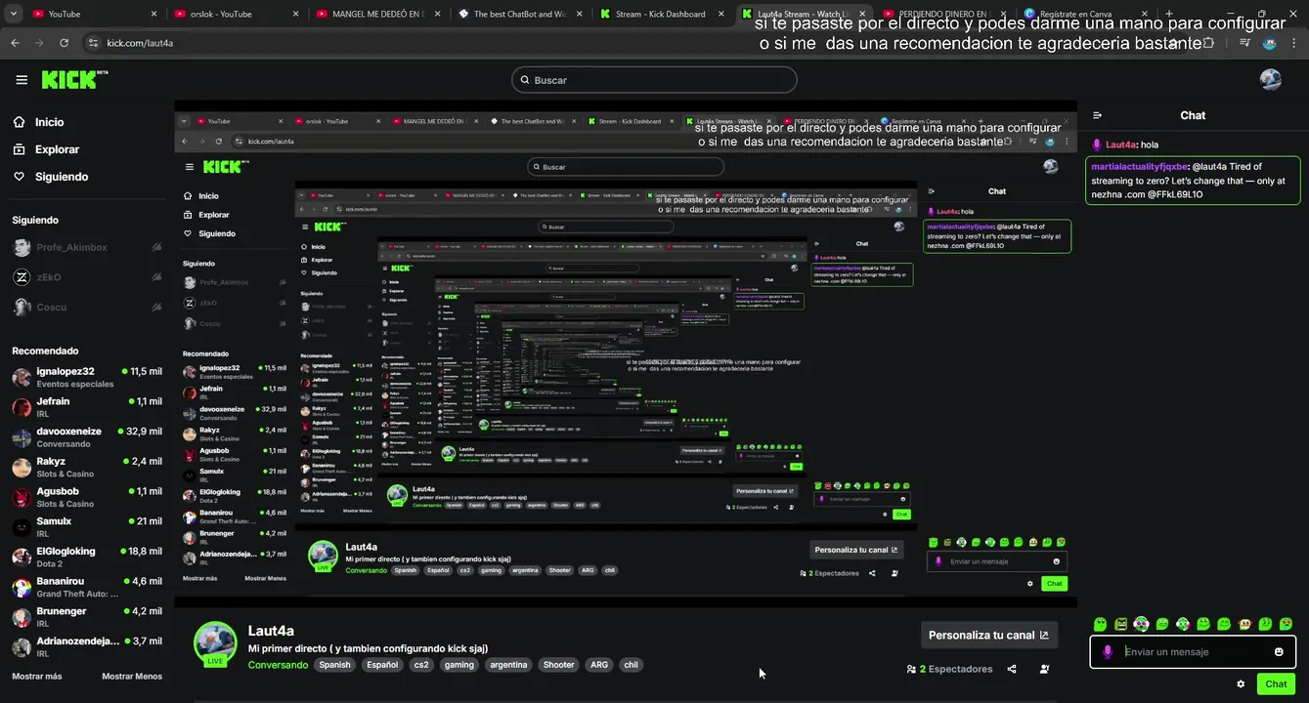Open Explorar in the sidebar
Image resolution: width=1309 pixels, height=703 pixels.
(x=47, y=149)
